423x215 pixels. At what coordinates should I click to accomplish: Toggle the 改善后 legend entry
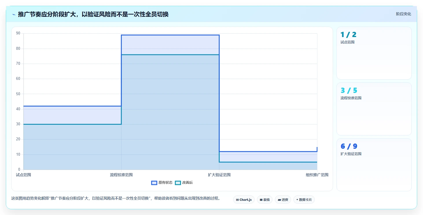pos(184,183)
